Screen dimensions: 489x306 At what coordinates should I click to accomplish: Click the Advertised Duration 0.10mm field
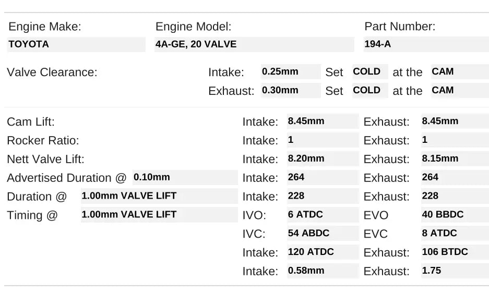[x=185, y=177]
